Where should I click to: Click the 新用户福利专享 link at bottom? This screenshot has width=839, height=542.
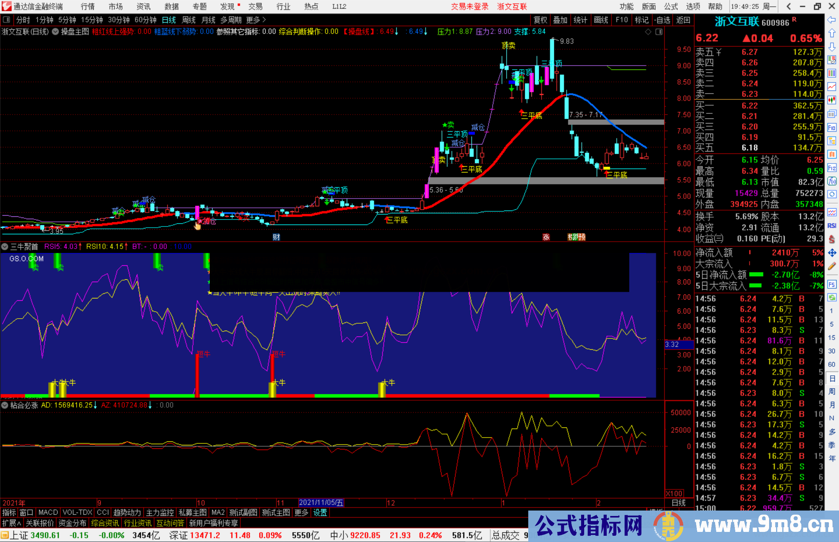tap(213, 523)
